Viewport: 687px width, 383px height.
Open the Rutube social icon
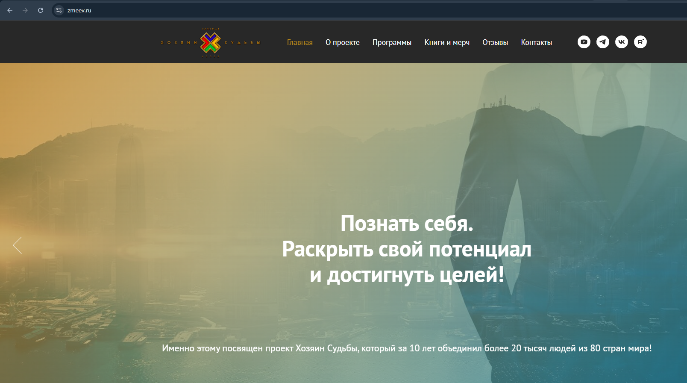[640, 42]
